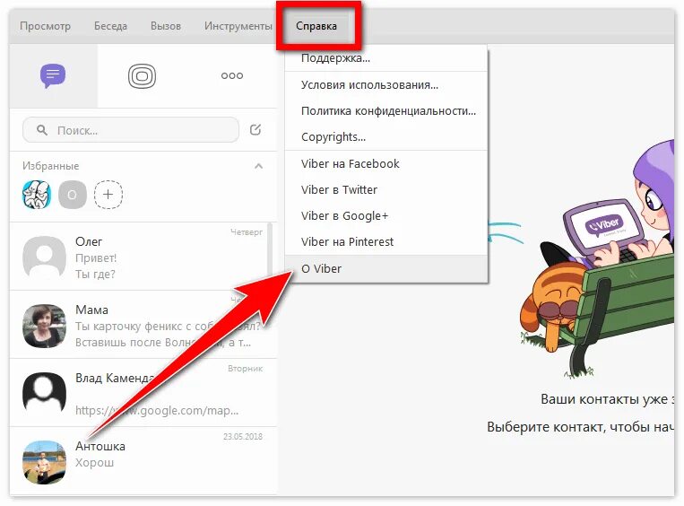Screen dimensions: 684x506
Task: Open chat with Антошка
Action: [143, 462]
